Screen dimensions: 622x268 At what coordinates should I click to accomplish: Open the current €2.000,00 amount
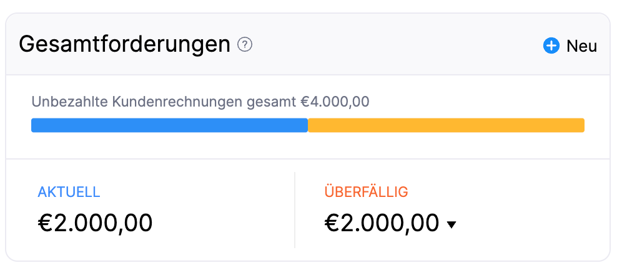point(95,223)
